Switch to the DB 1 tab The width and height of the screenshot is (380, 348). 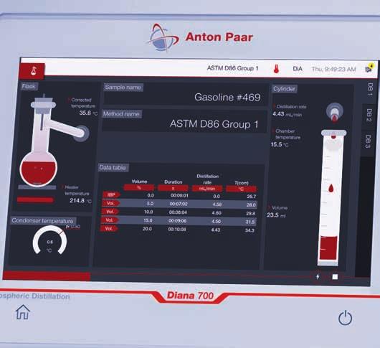tap(370, 89)
